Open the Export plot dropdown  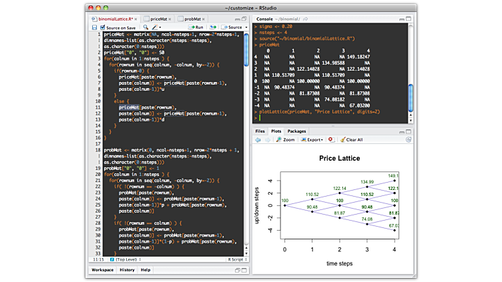click(314, 140)
